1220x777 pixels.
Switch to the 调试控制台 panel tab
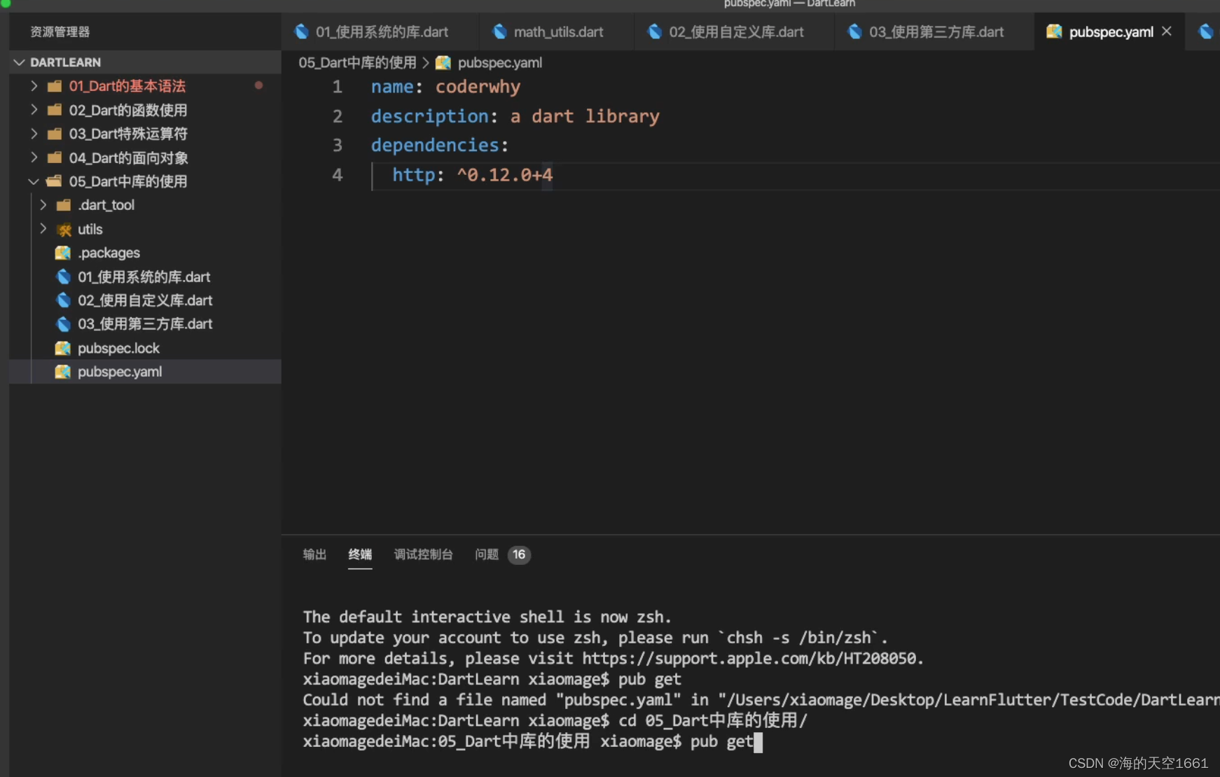pos(423,554)
